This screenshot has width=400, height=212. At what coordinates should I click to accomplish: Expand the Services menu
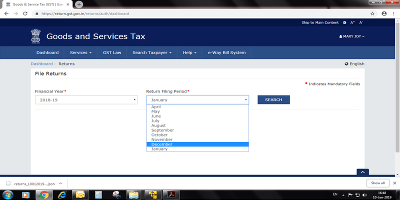[x=80, y=52]
